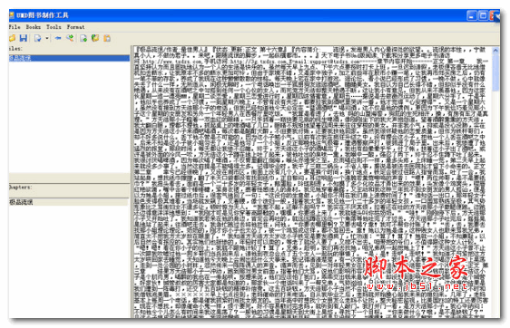The image size is (510, 328).
Task: Open the Books menu
Action: (x=34, y=27)
